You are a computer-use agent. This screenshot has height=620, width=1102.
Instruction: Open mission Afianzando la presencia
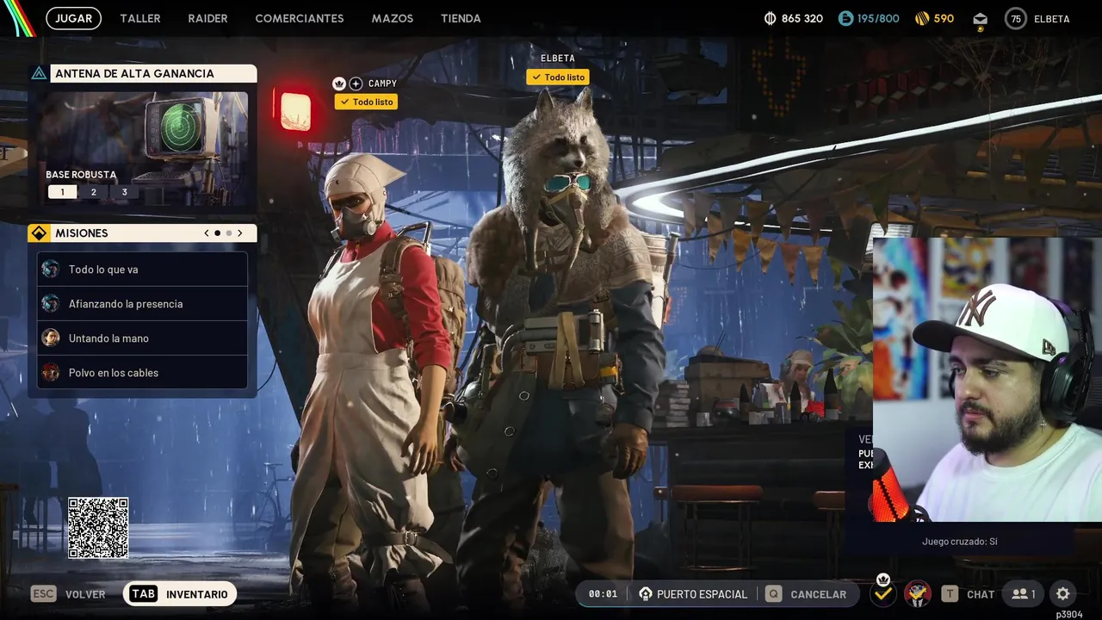143,304
